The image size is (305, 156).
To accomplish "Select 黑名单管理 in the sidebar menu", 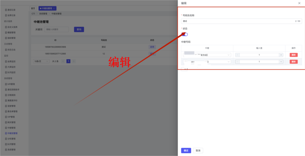I will 11,111.
